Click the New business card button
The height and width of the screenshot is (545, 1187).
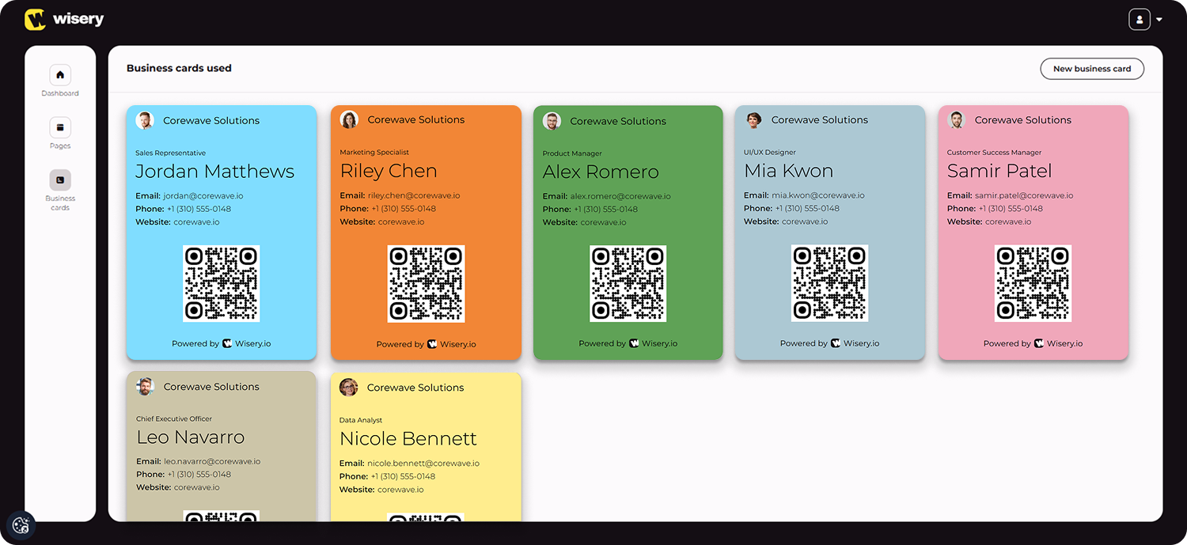click(1092, 69)
